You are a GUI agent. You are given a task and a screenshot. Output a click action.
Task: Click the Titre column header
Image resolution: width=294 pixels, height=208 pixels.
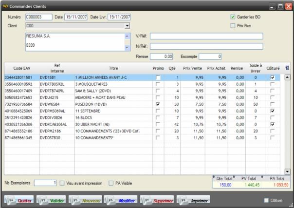(x=113, y=68)
